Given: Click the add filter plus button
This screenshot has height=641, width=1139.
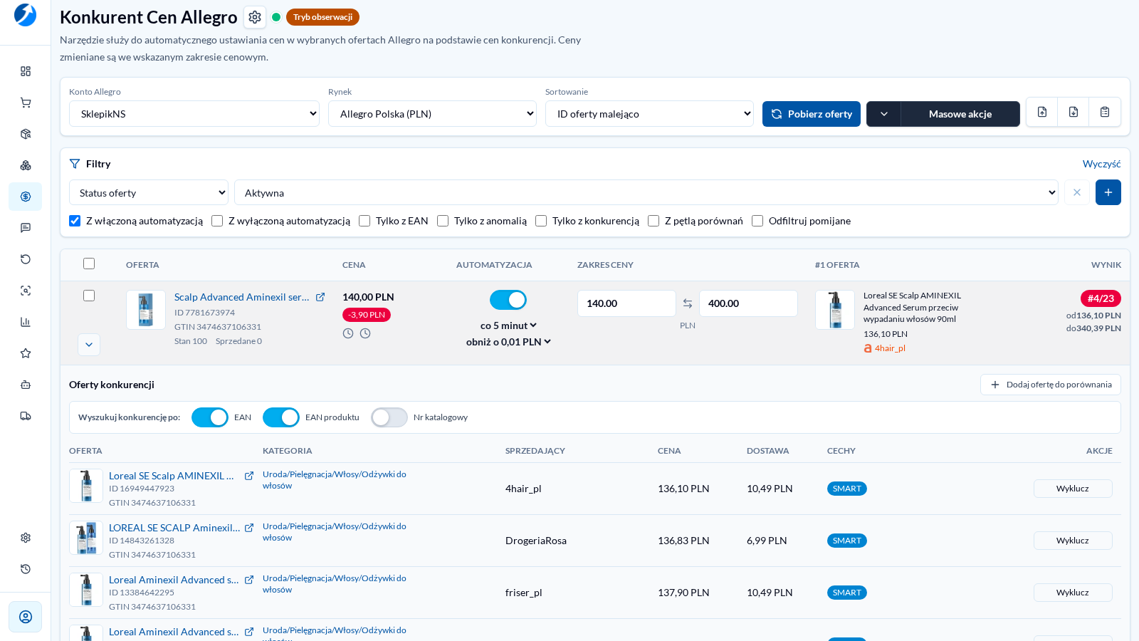Looking at the screenshot, I should (1108, 192).
